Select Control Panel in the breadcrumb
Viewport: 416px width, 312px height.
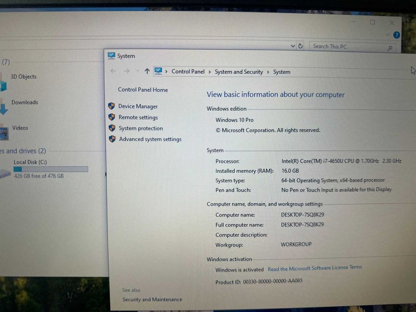click(x=188, y=71)
